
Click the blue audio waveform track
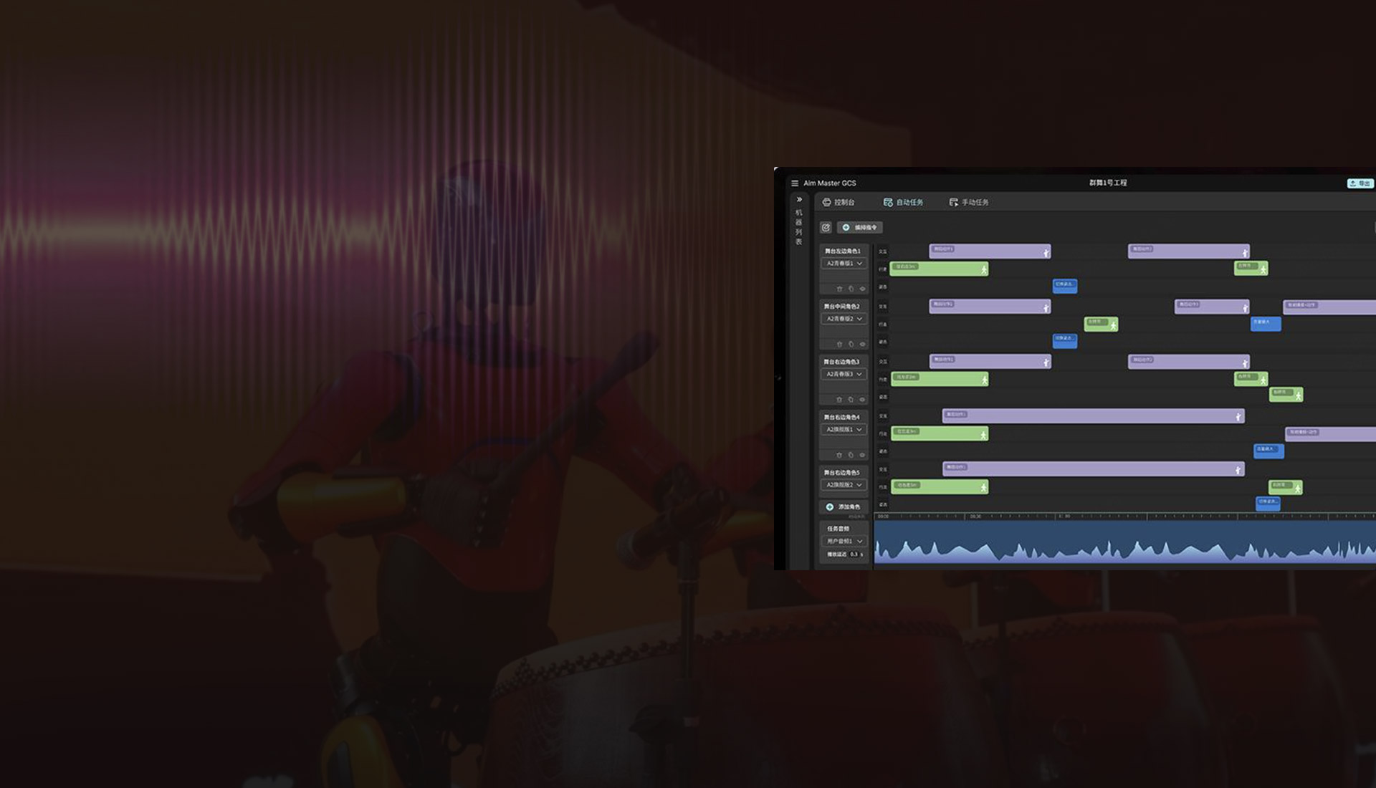[1124, 543]
